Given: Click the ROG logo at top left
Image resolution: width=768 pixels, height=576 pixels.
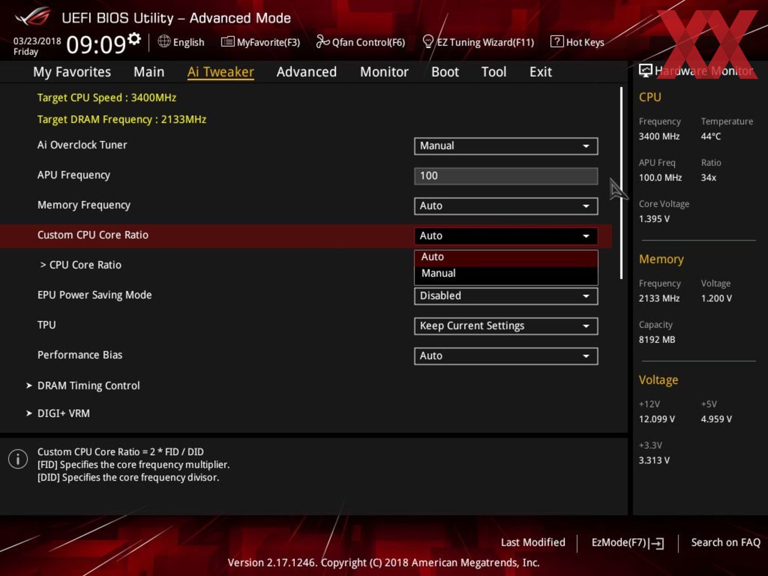Looking at the screenshot, I should pyautogui.click(x=33, y=17).
